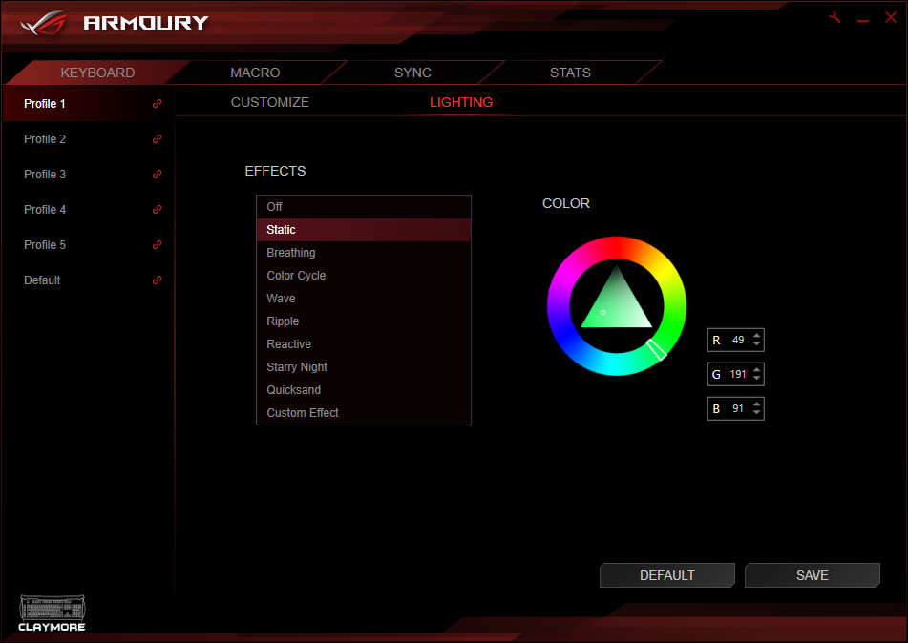
Task: Open settings via the wrench icon
Action: 834,18
